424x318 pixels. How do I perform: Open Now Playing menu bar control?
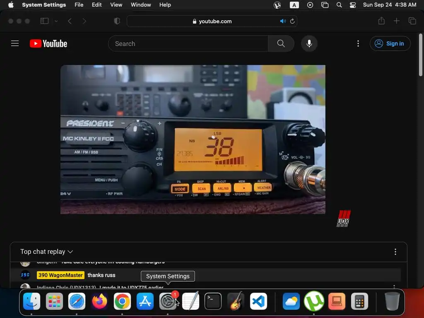point(310,5)
